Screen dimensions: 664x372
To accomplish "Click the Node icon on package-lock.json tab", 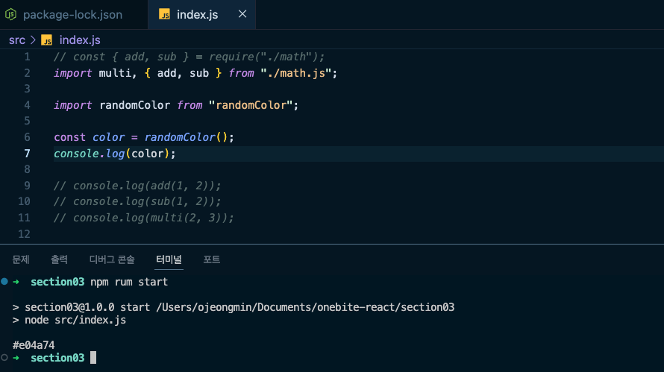I will (10, 14).
